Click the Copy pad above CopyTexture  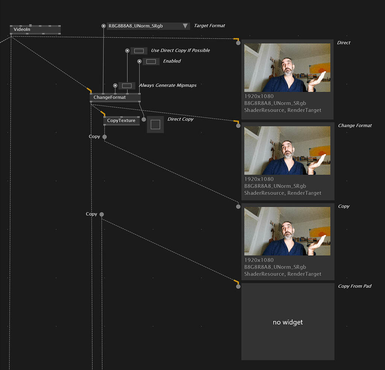(104, 137)
